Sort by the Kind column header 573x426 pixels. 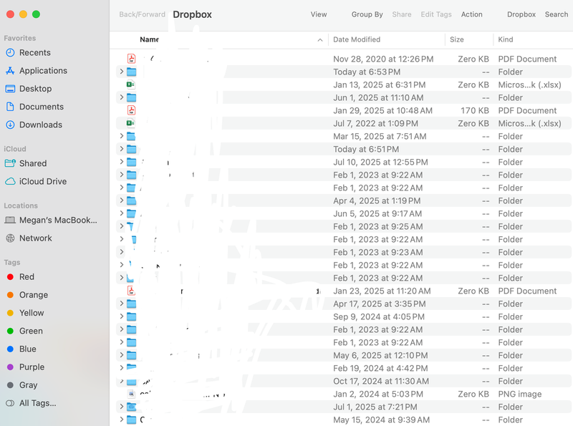point(506,39)
